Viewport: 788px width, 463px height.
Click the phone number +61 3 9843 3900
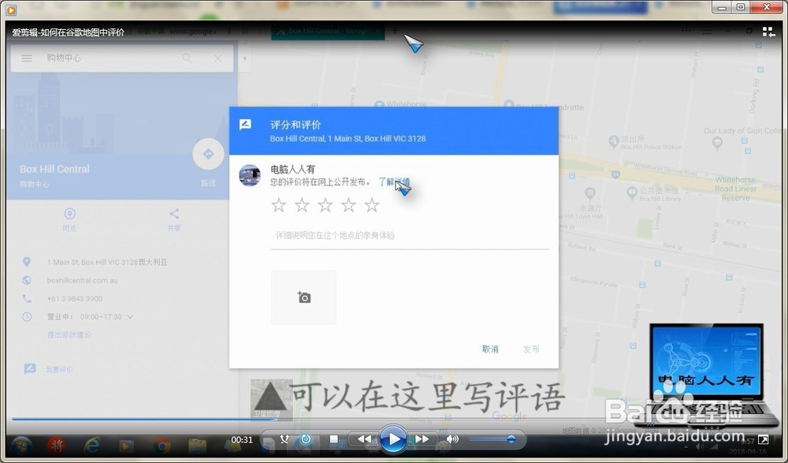pyautogui.click(x=74, y=298)
